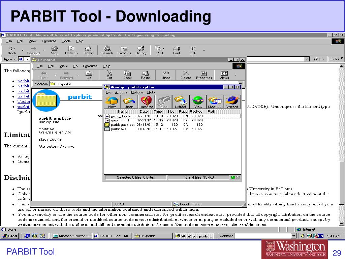345x259 pixels.
Task: Click WinZip New archive icon
Action: point(112,102)
